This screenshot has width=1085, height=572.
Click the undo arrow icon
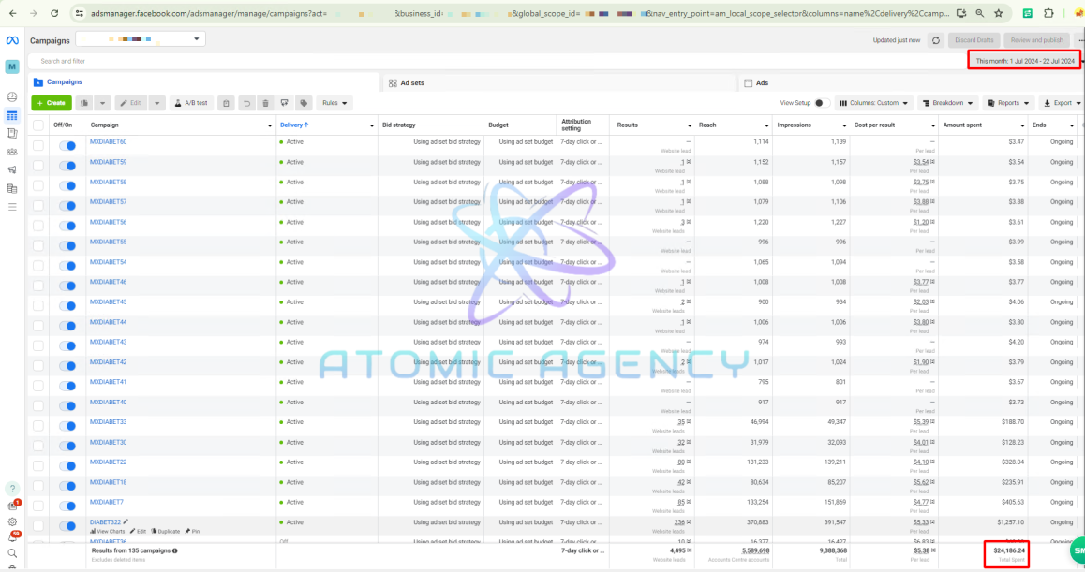point(245,103)
